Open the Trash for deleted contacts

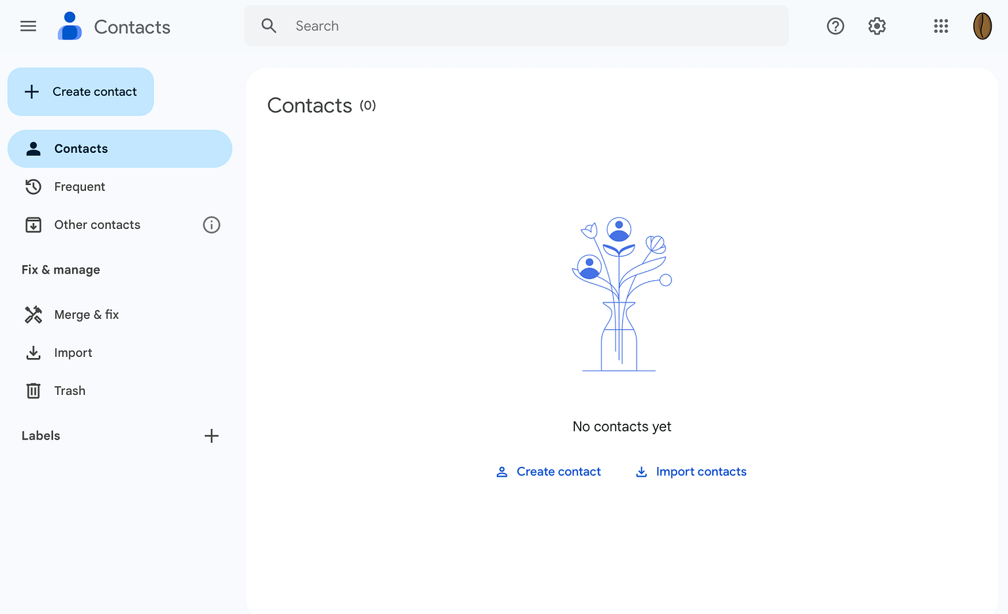69,390
